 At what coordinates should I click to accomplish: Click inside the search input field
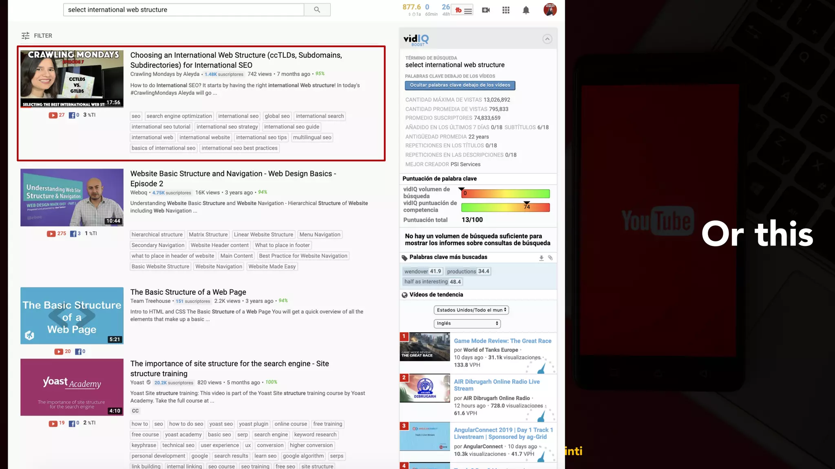(183, 10)
